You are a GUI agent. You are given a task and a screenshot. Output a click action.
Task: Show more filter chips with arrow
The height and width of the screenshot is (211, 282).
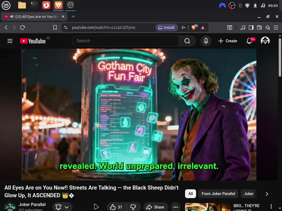pos(267,194)
